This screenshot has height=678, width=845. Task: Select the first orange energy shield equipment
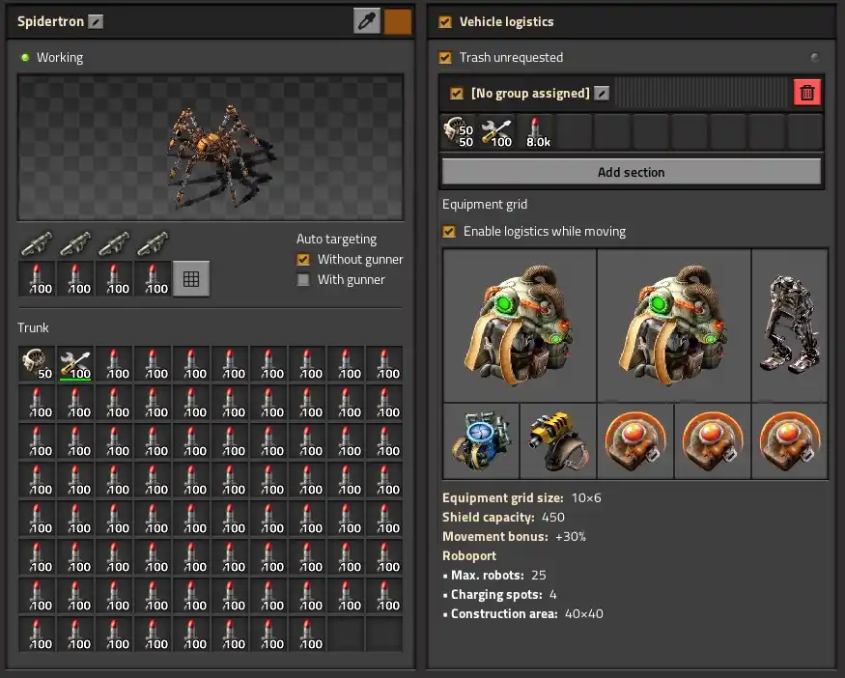point(635,440)
